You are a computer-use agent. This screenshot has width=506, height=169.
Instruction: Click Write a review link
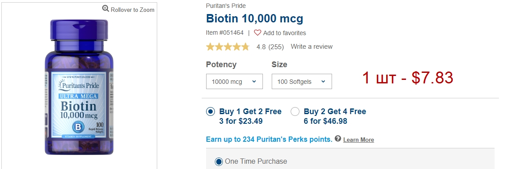tap(311, 47)
